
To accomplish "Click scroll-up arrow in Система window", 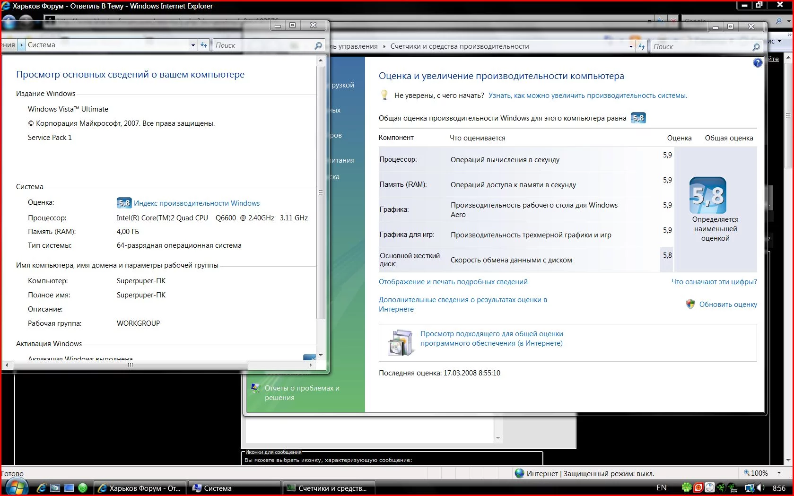I will click(321, 61).
